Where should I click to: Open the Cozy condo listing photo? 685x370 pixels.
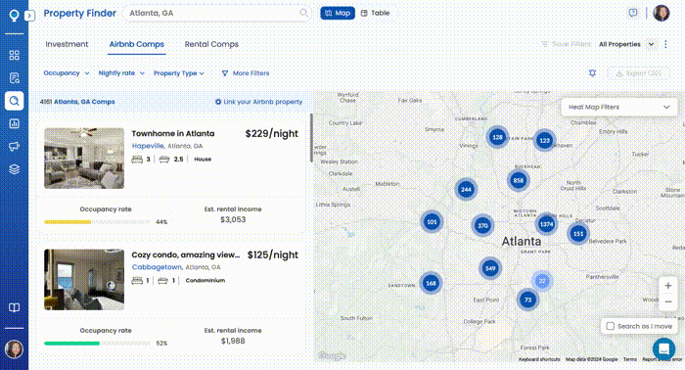click(x=84, y=280)
